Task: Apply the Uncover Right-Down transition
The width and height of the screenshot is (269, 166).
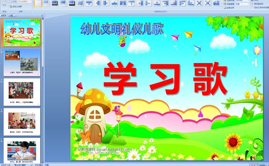Action: [x=183, y=3]
